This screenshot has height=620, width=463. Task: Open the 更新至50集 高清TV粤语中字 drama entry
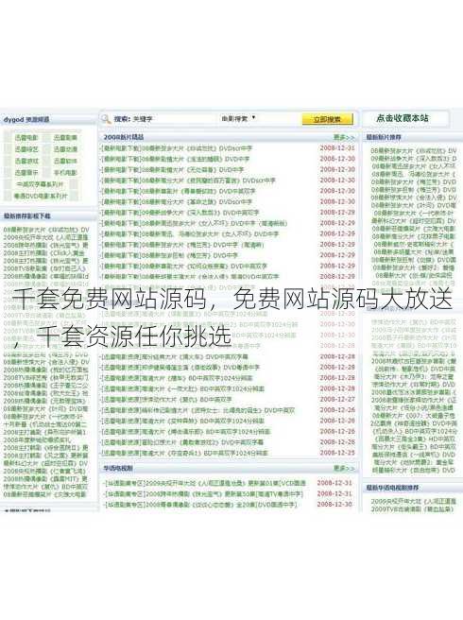(203, 494)
